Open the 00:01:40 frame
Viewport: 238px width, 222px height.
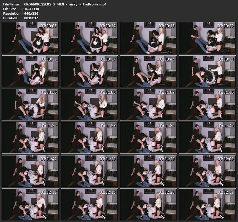coord(207,138)
